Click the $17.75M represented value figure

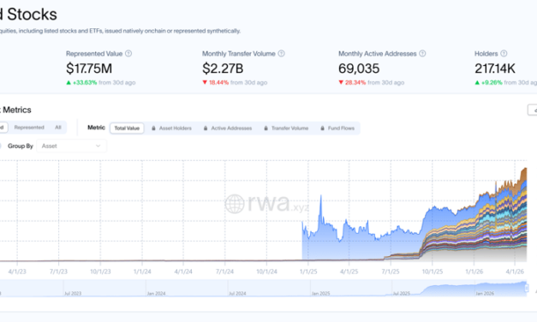89,69
